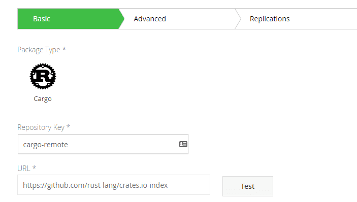Click the asterisk next to Repository Key

tap(69, 126)
